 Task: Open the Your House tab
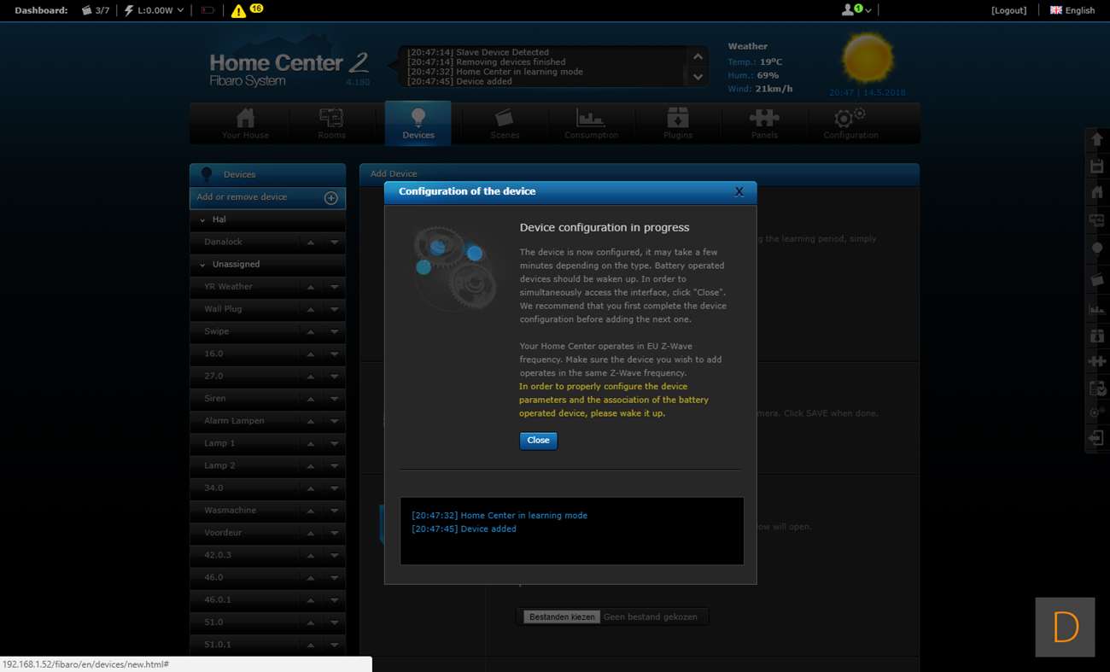point(245,124)
